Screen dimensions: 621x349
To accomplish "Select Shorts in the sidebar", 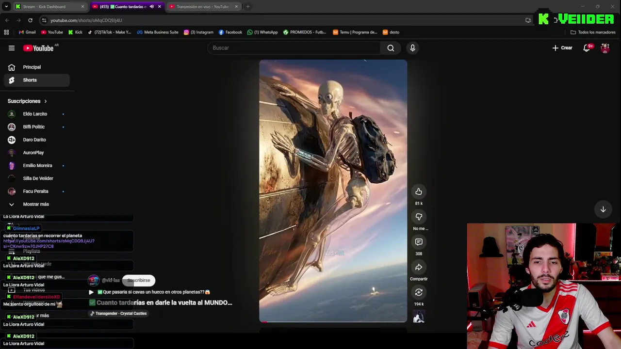I will [36, 80].
